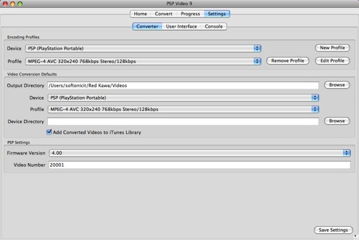Select the Settings tab
Screen dimensions: 359x240
217,14
